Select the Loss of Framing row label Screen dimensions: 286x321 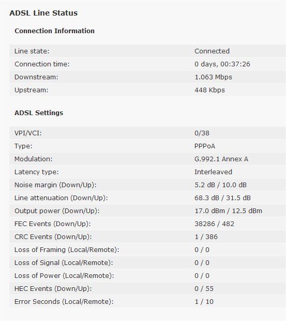pyautogui.click(x=67, y=250)
